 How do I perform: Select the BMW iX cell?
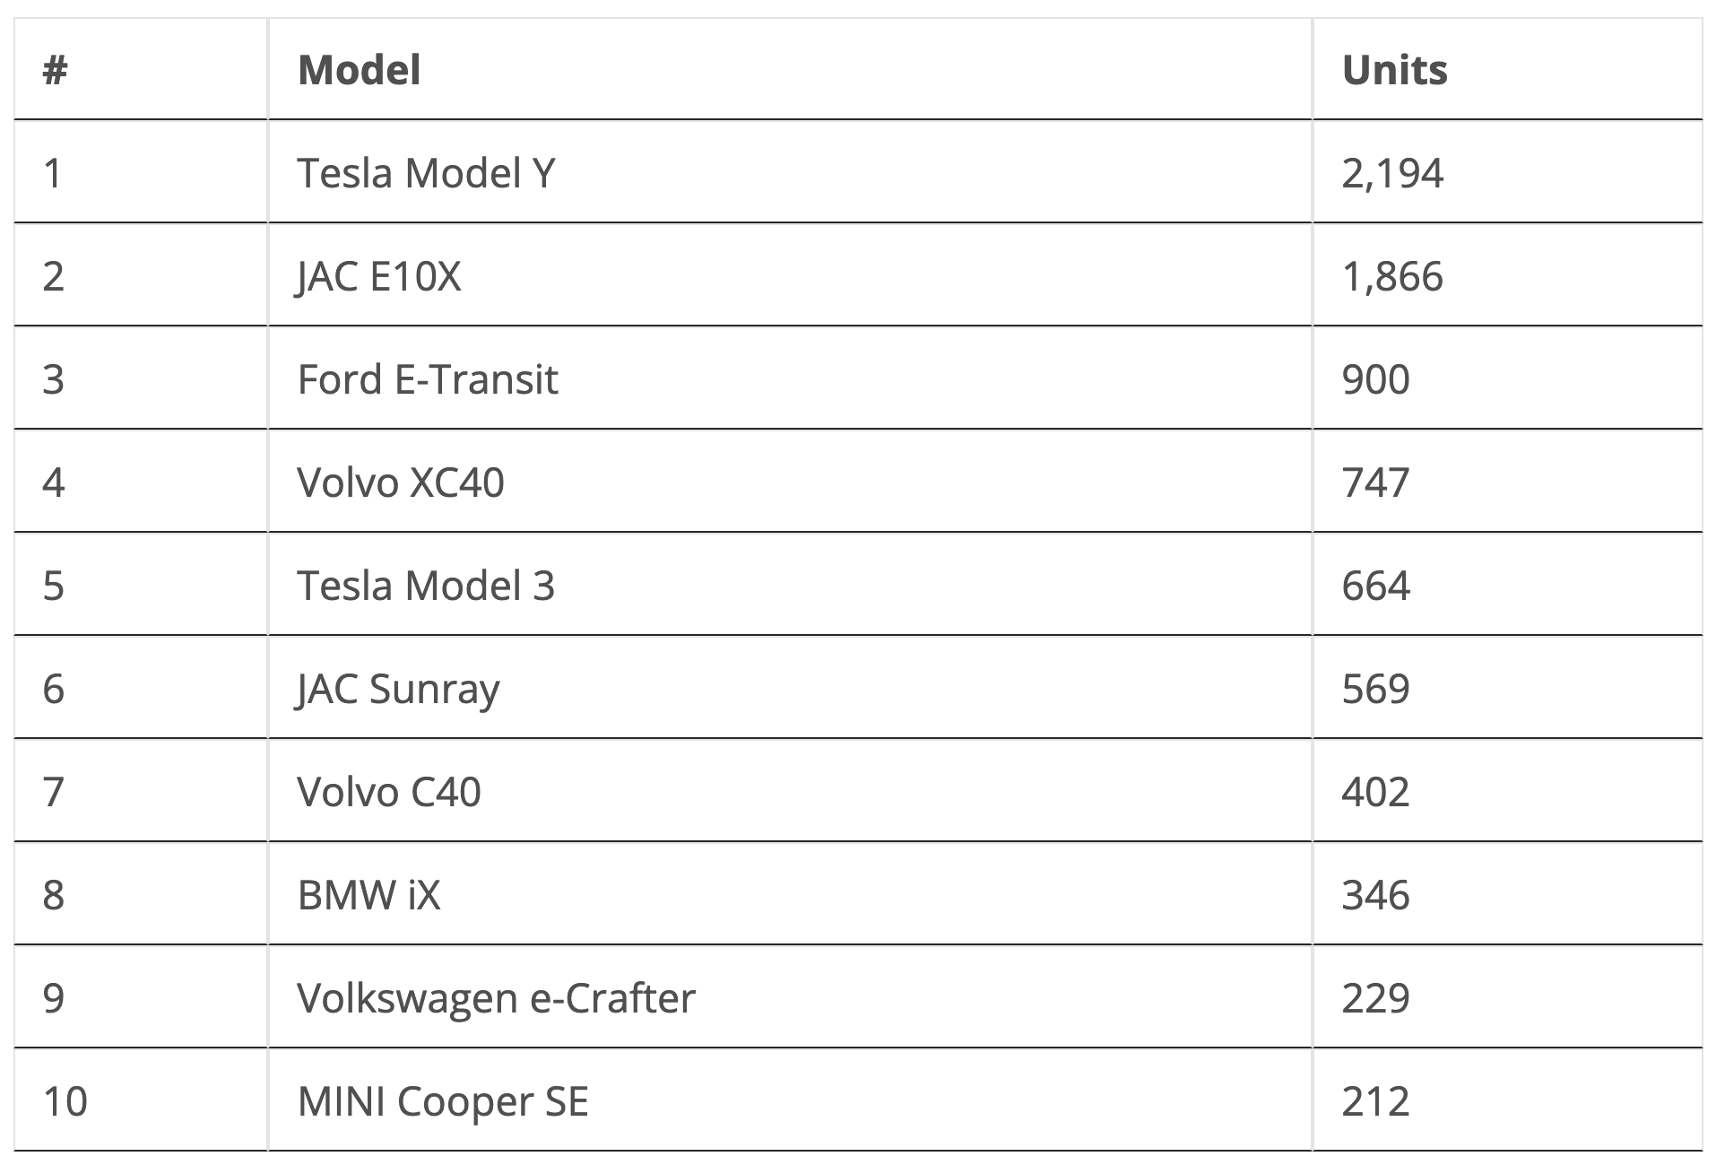tap(368, 895)
